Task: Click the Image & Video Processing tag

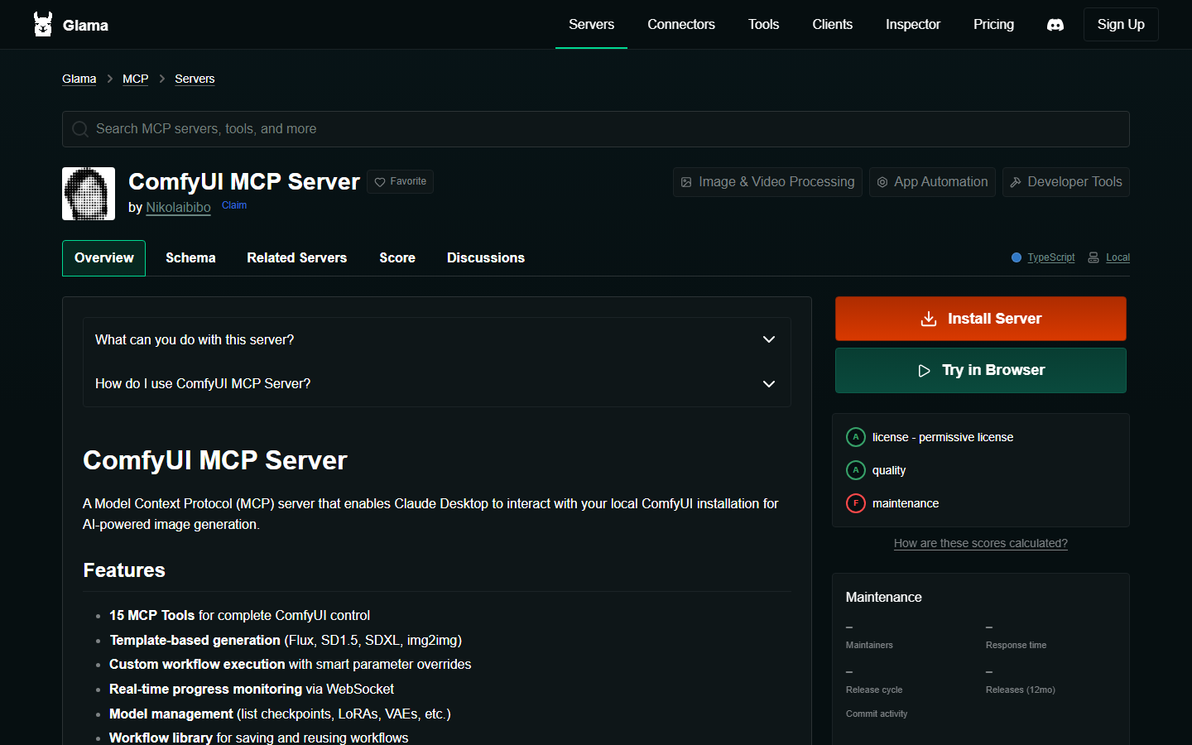Action: [767, 182]
